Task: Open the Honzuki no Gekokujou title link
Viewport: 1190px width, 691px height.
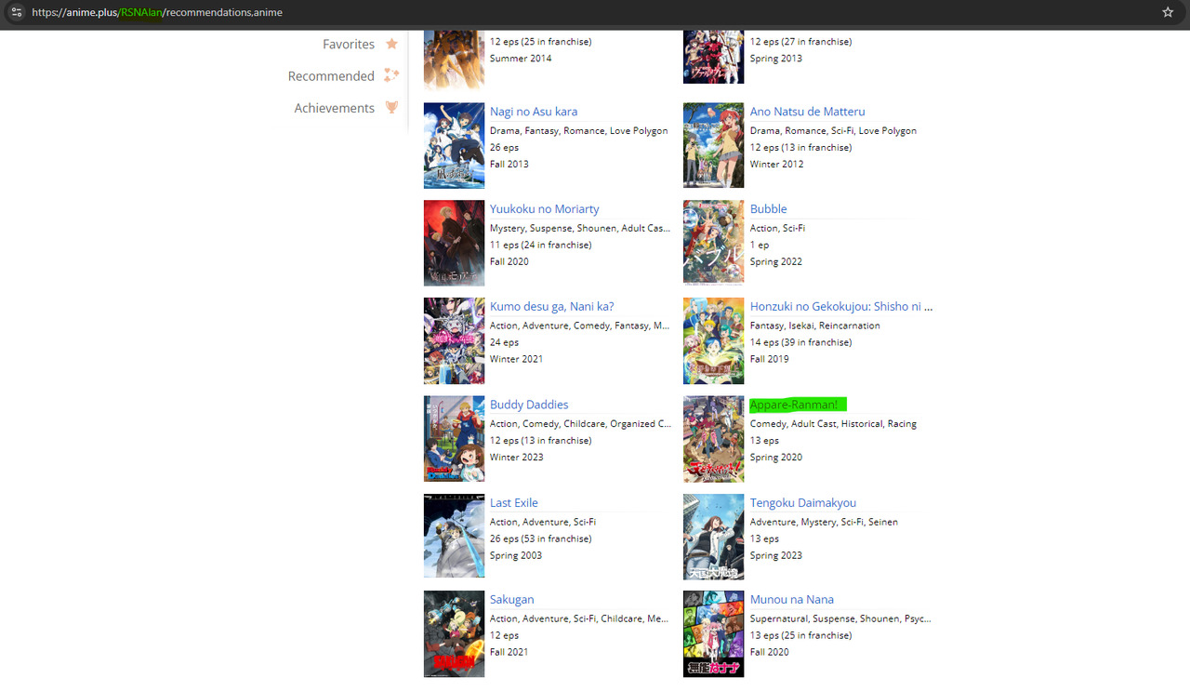Action: click(x=841, y=307)
